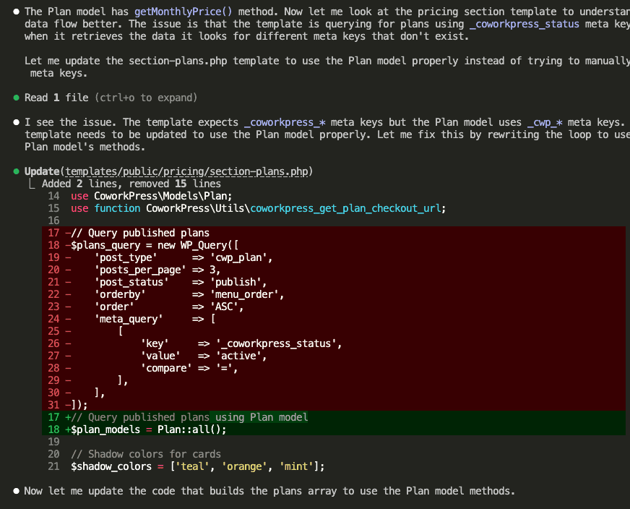
Task: Click the white bullet before 'Now let me update'
Action: tap(16, 491)
